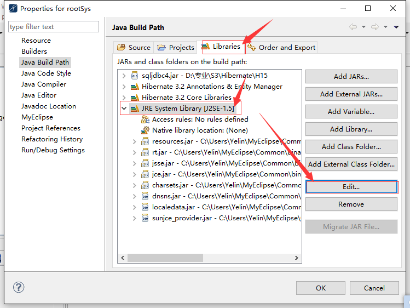Click the Add Library... button
410x308 pixels.
[x=351, y=129]
